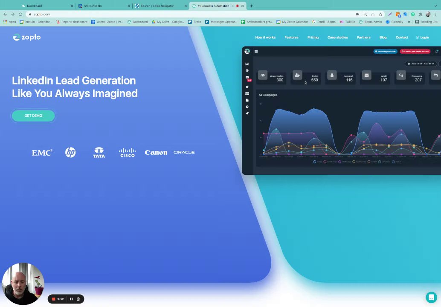
Task: Click the green Grammarly extension icon
Action: [413, 14]
